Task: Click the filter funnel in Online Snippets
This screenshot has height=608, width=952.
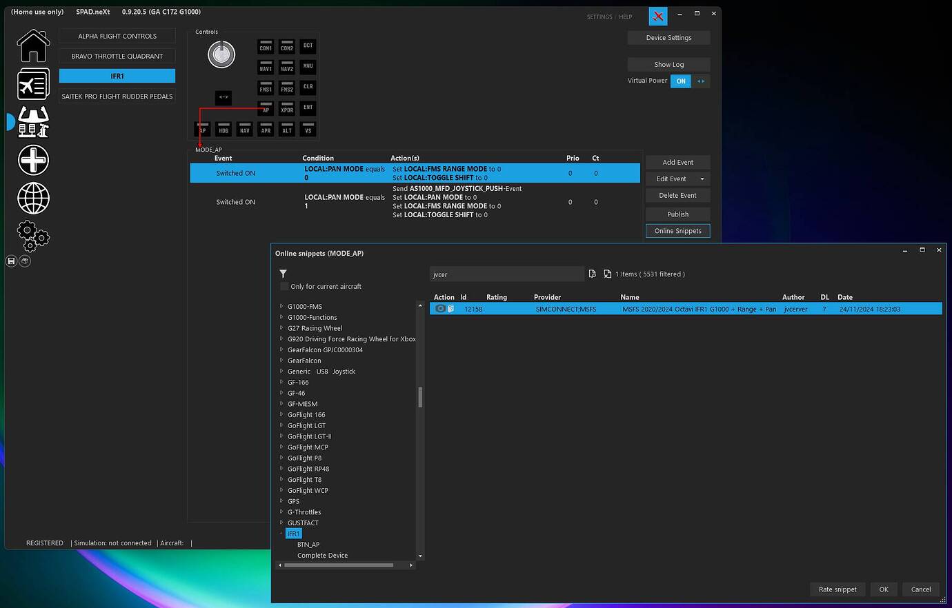Action: click(283, 273)
